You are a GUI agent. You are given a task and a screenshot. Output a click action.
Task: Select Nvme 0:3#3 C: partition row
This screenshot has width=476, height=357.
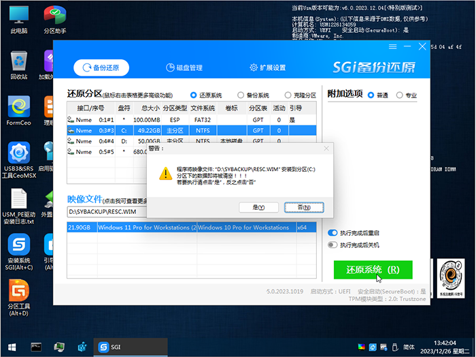[x=192, y=130]
